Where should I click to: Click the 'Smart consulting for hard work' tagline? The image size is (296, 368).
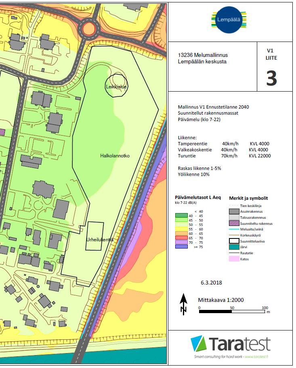pos(219,357)
